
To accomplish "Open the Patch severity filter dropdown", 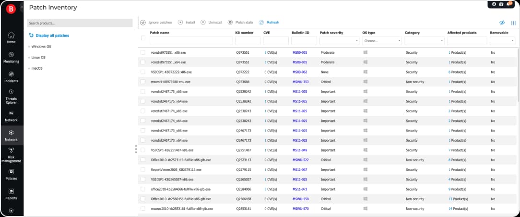I will (x=340, y=41).
